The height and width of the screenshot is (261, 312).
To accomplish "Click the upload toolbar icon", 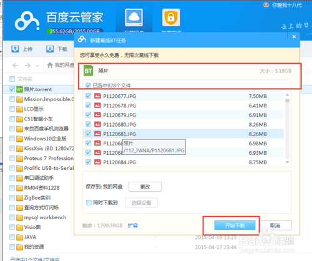I will coord(15,49).
